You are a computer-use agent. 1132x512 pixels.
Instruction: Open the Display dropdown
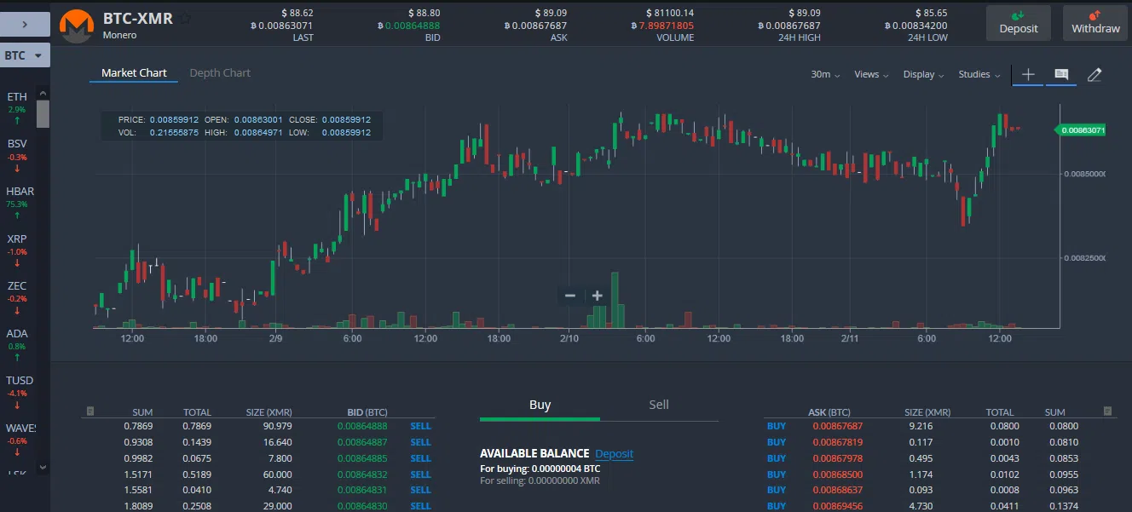923,75
